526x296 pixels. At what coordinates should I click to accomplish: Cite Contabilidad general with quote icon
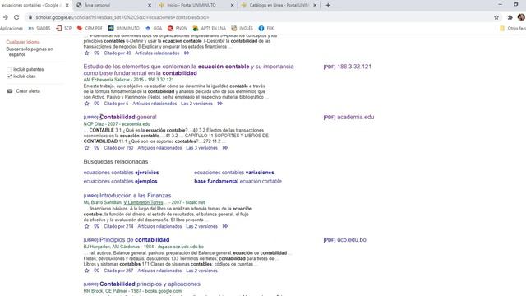click(97, 148)
